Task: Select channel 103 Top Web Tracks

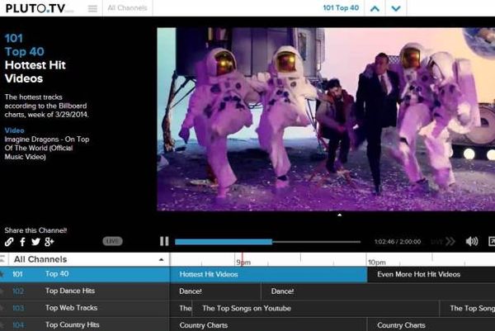Action: pyautogui.click(x=85, y=308)
